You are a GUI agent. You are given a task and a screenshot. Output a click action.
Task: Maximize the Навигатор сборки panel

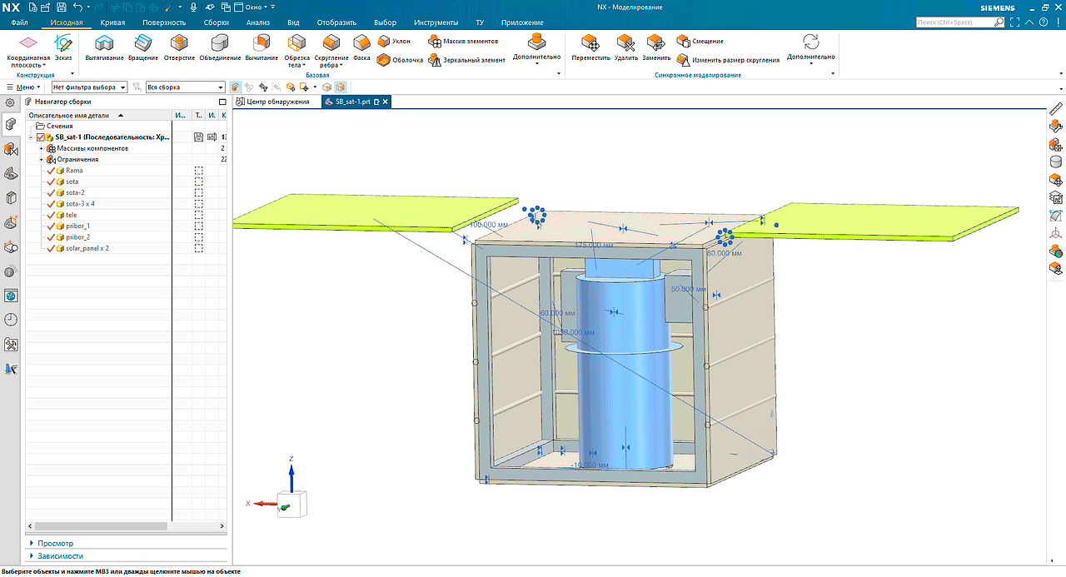(222, 102)
